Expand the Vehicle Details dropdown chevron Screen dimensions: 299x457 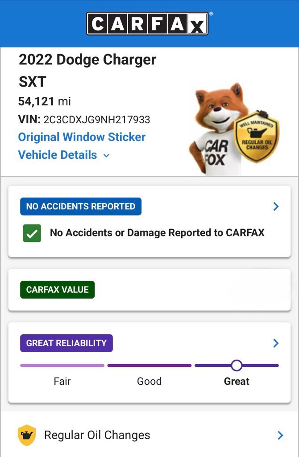coord(106,155)
